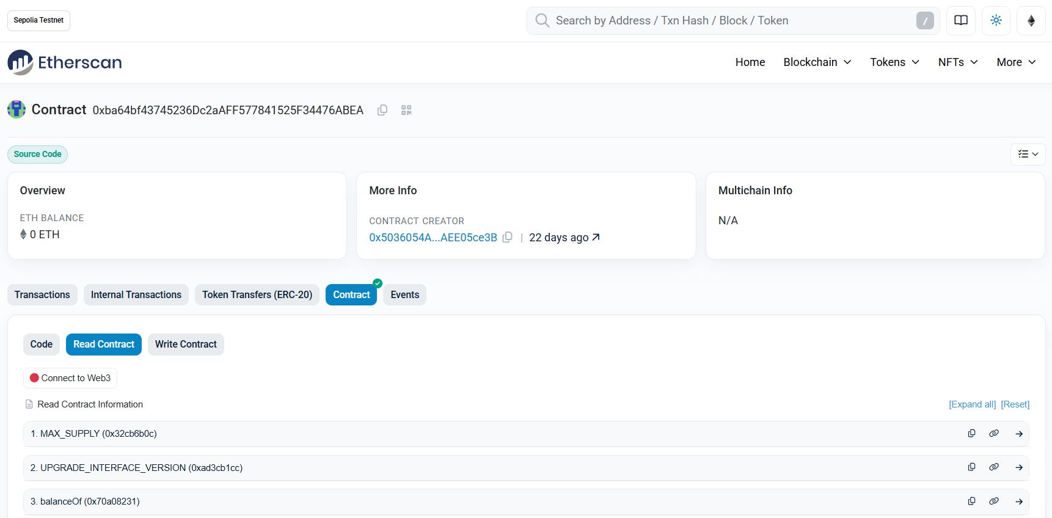Copy the contract creator address icon
The image size is (1052, 518).
tap(507, 237)
